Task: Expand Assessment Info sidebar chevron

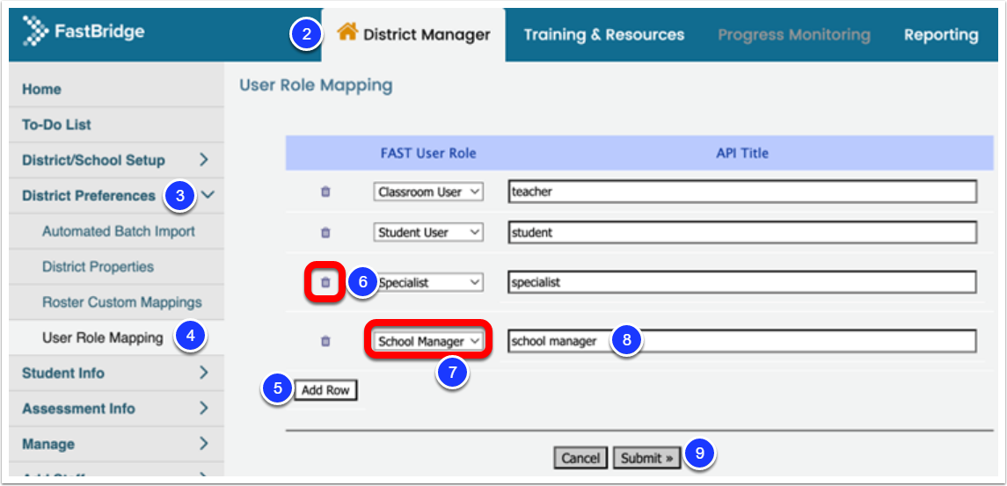Action: pyautogui.click(x=204, y=408)
